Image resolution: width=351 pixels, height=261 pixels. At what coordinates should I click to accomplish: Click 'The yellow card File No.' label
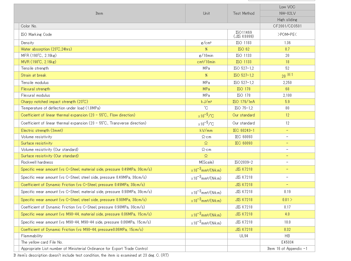click(x=42, y=242)
